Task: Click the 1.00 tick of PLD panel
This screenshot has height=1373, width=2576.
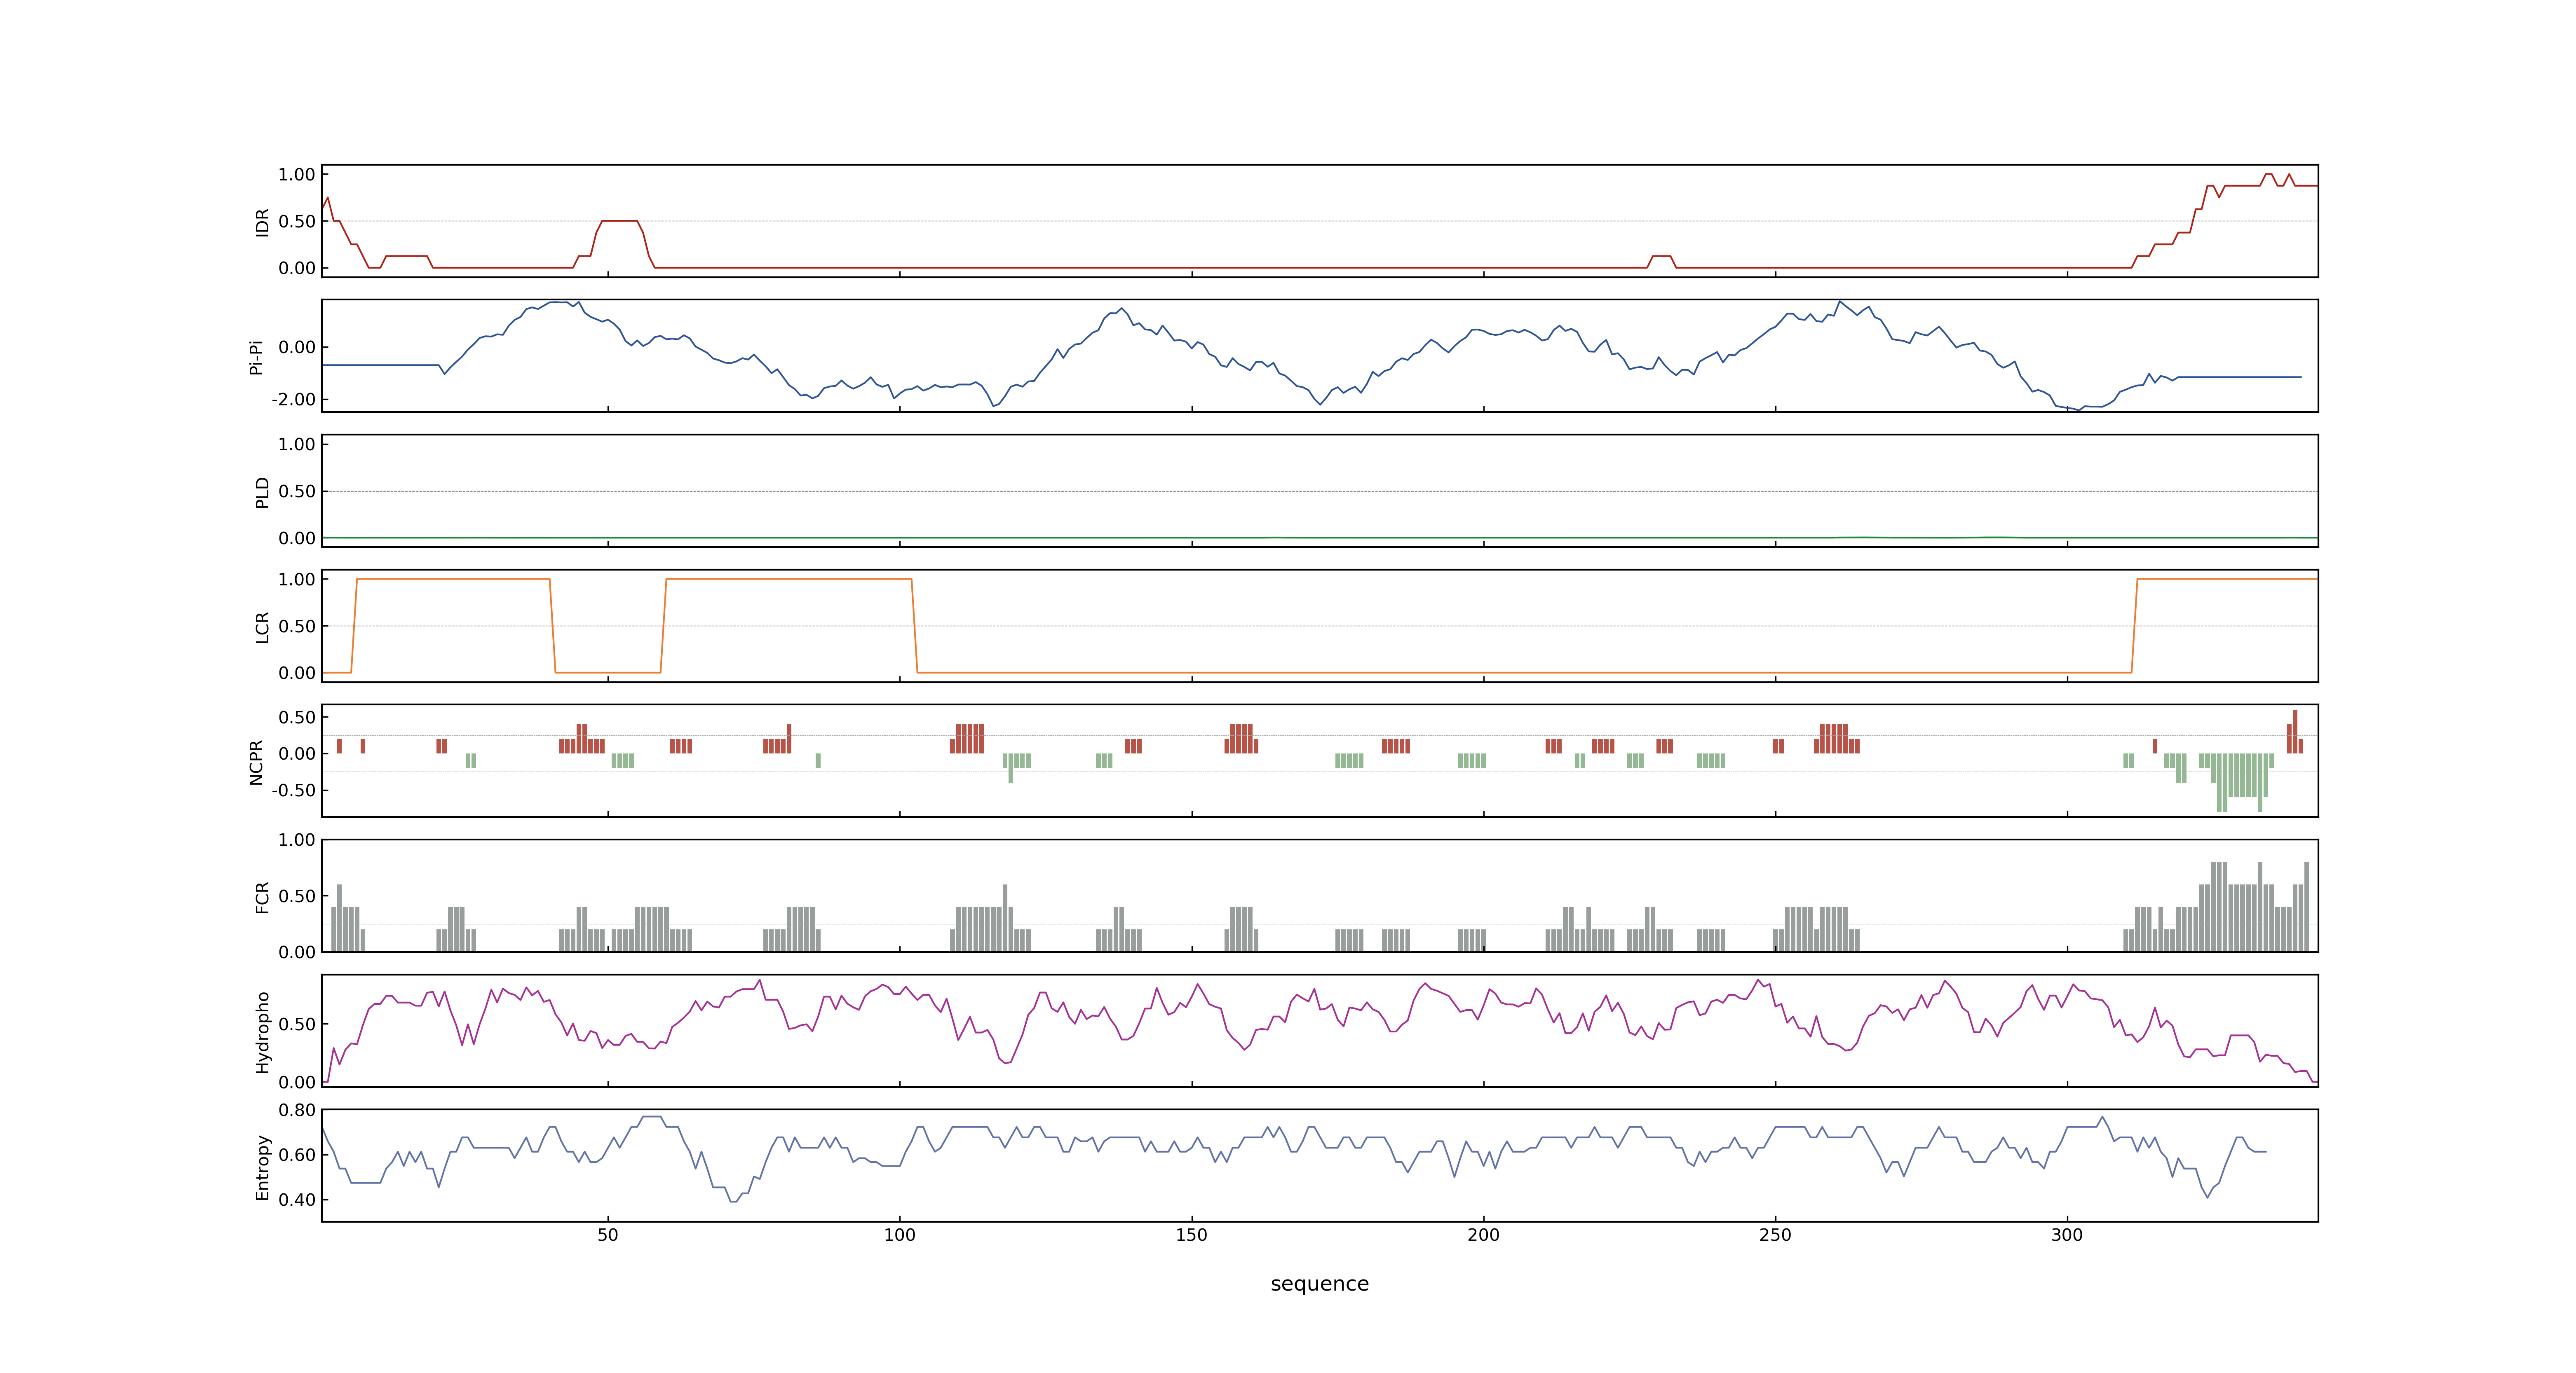Action: 297,444
